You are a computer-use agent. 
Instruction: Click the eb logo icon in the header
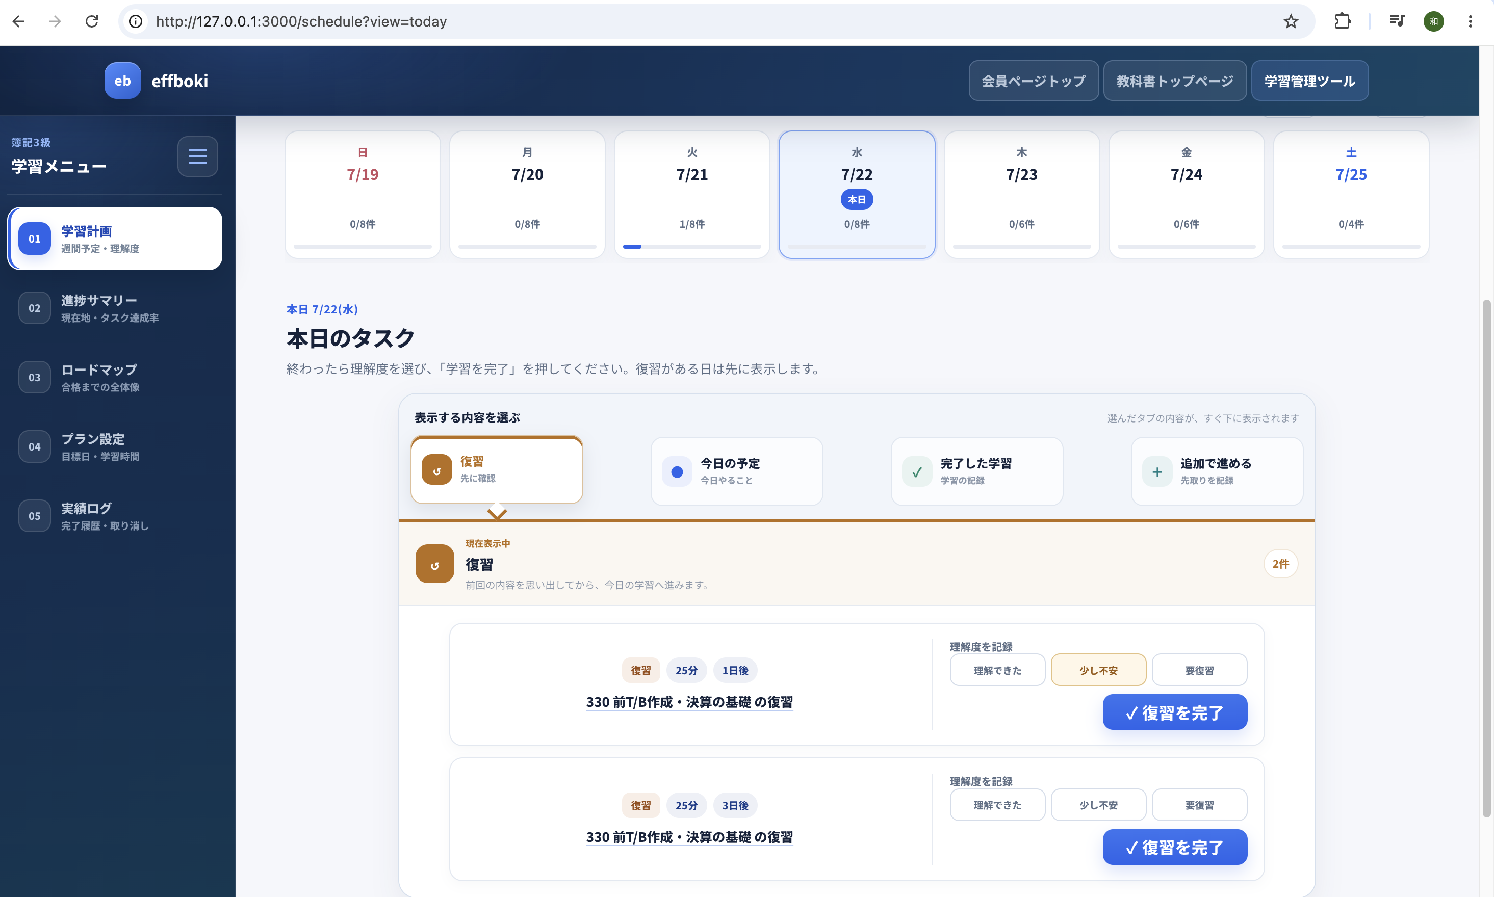point(123,81)
